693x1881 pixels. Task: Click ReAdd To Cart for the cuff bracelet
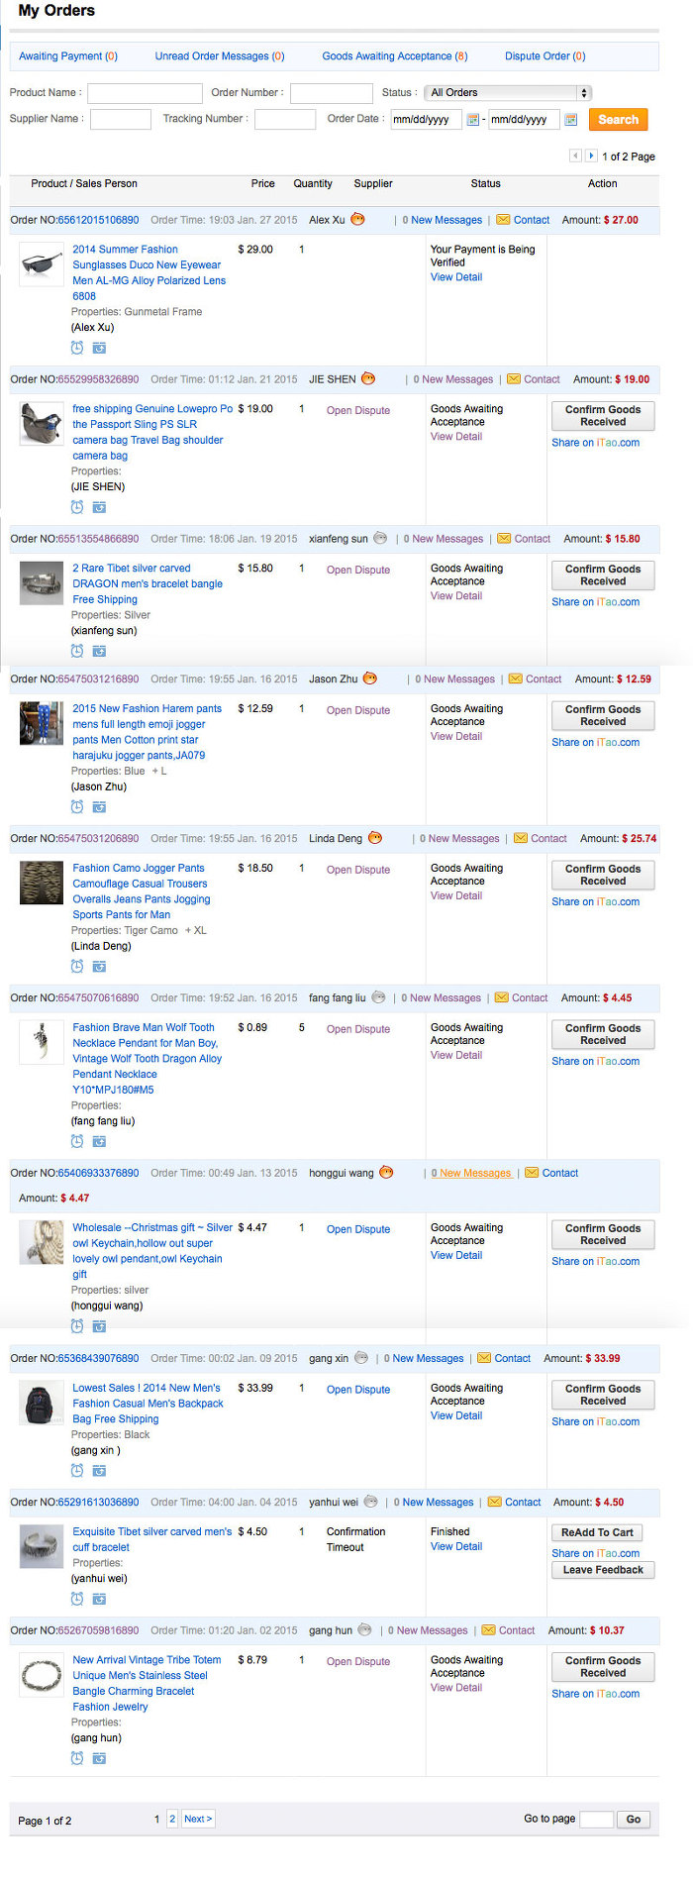click(x=597, y=1532)
